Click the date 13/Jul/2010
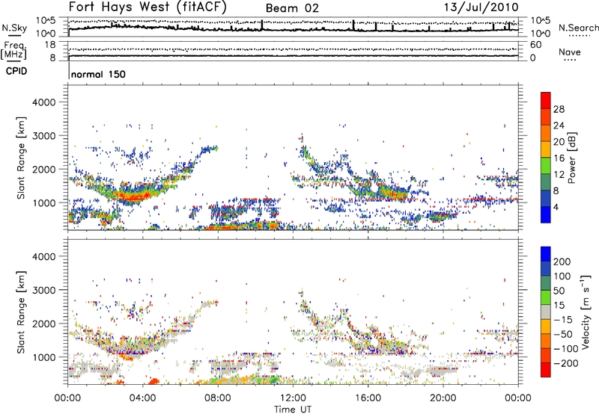 click(x=481, y=7)
